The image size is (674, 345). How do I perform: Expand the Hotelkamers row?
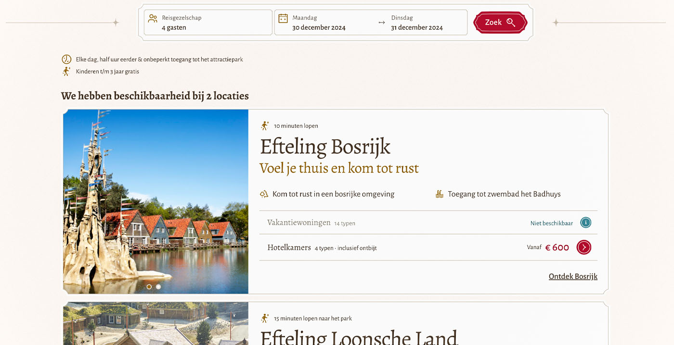(x=428, y=247)
